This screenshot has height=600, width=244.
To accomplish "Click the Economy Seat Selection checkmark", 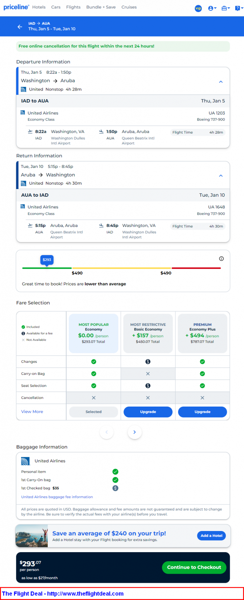I will (94, 386).
